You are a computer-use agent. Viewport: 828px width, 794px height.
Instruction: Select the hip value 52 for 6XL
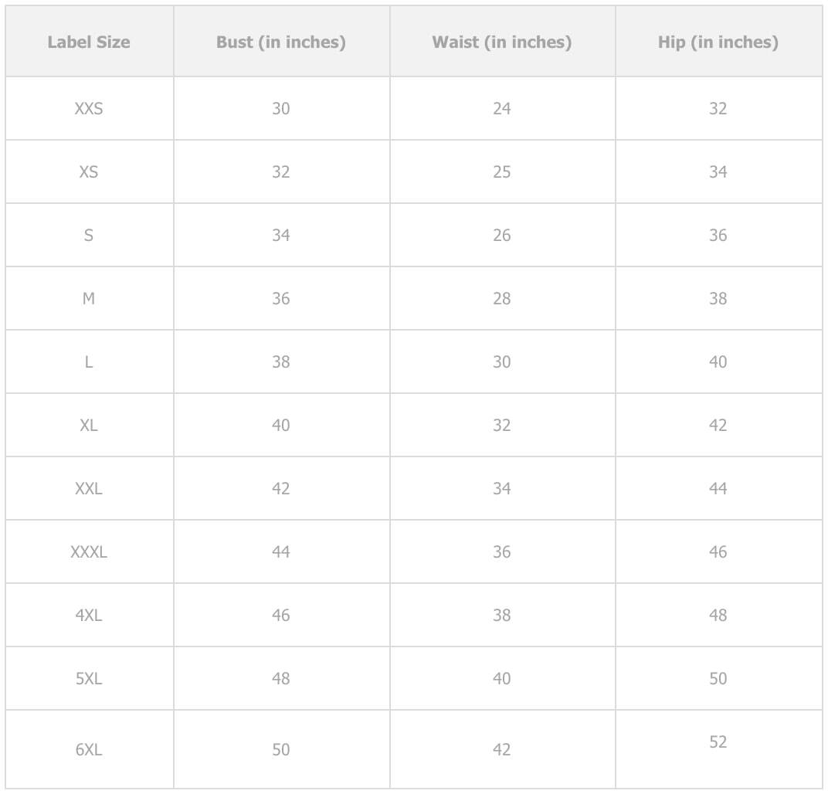point(718,742)
